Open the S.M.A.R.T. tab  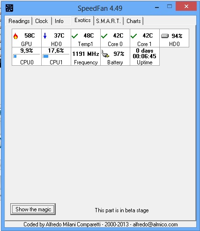[109, 21]
